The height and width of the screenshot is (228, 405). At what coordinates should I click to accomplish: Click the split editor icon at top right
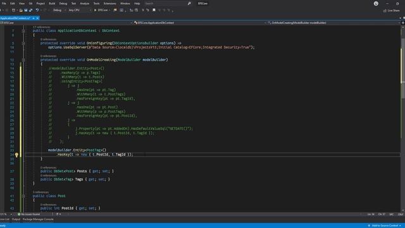point(402,23)
